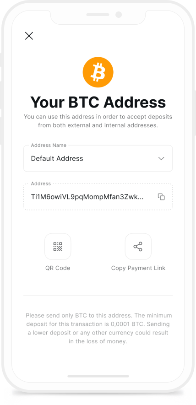Tap the home indicator bar at bottom

point(98,376)
